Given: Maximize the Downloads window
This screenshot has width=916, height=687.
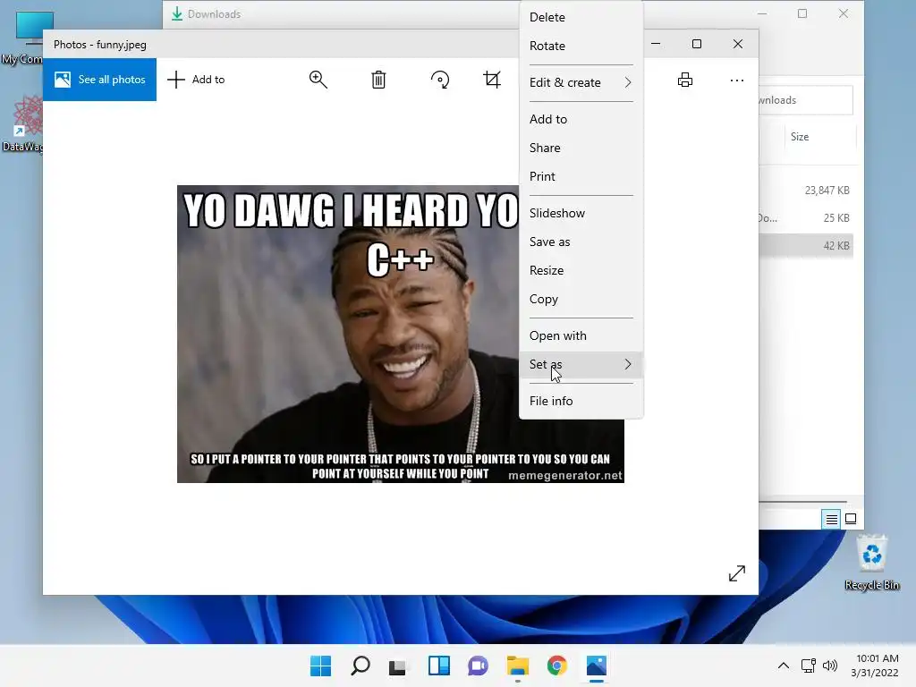Looking at the screenshot, I should click(802, 13).
